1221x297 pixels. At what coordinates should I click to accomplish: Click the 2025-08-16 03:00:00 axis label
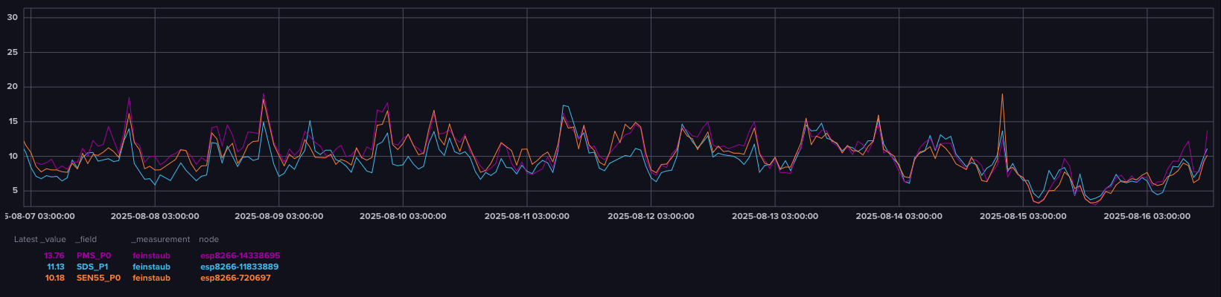(x=1147, y=216)
